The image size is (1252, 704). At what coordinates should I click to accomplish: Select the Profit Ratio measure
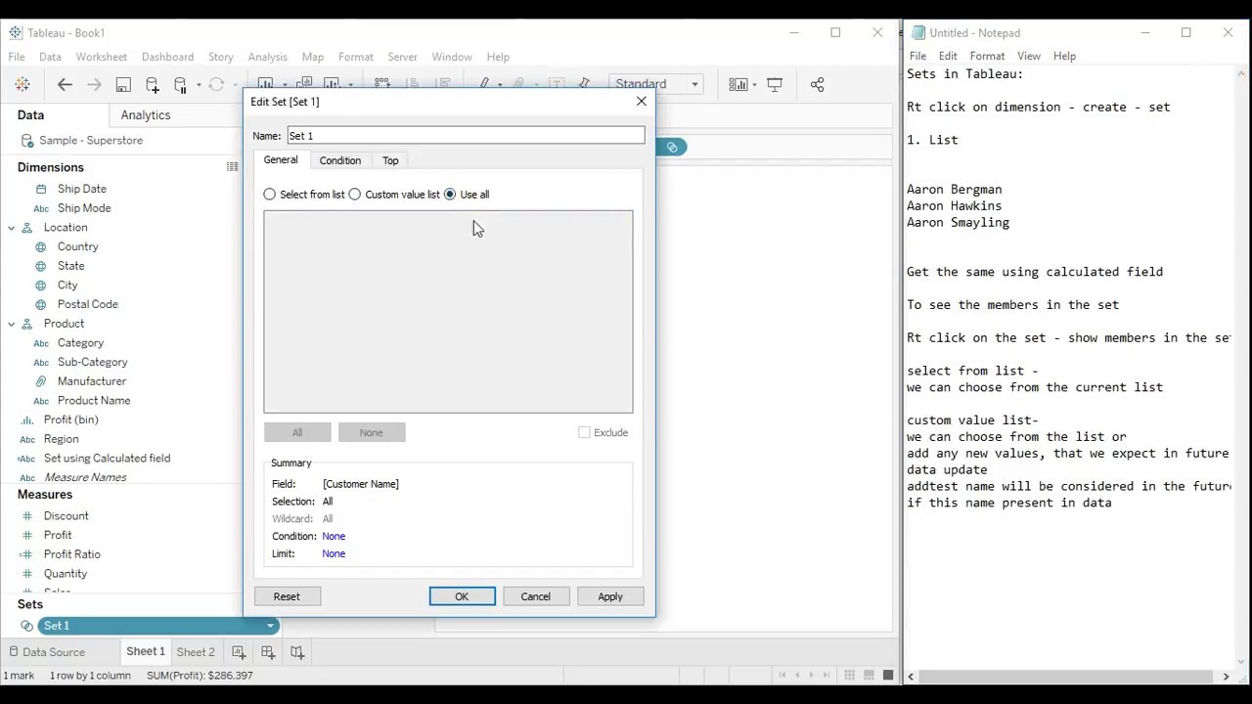point(71,554)
